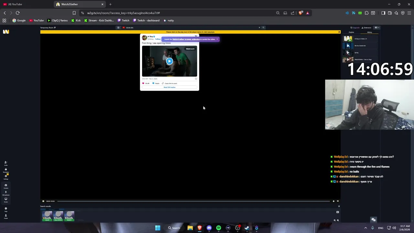Viewport: 414px width, 233px height.
Task: Close the yellow playback notice bar
Action: pyautogui.click(x=339, y=32)
